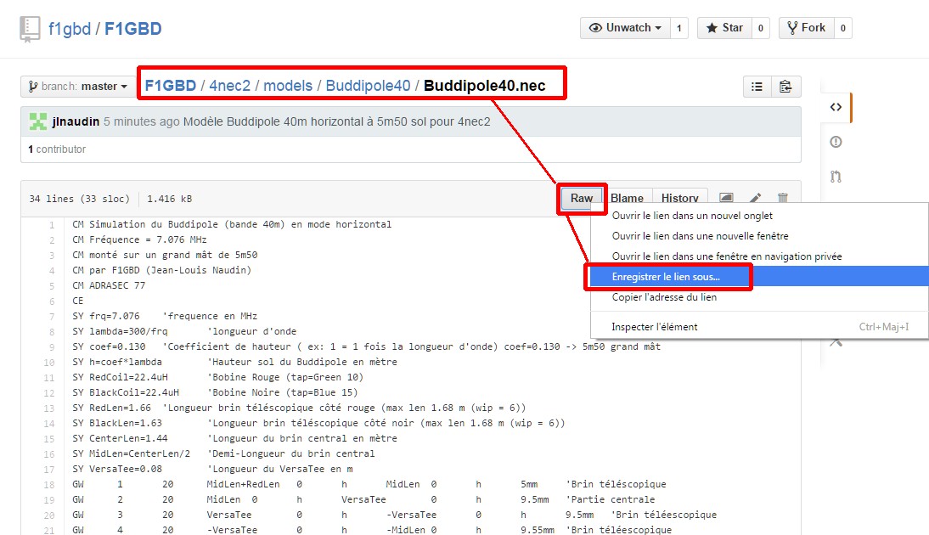Click the pencil edit file icon

756,198
